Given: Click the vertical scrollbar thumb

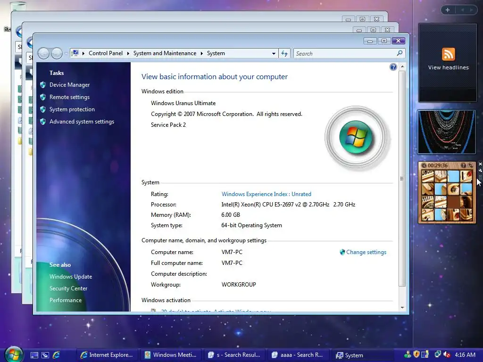Looking at the screenshot, I should 402,179.
